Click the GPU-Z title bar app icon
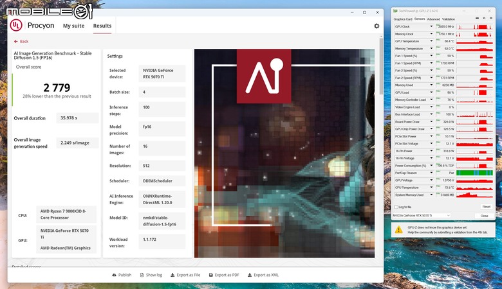Screen dimensions: 502x289 [395, 11]
